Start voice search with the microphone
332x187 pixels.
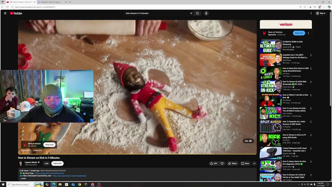point(206,13)
